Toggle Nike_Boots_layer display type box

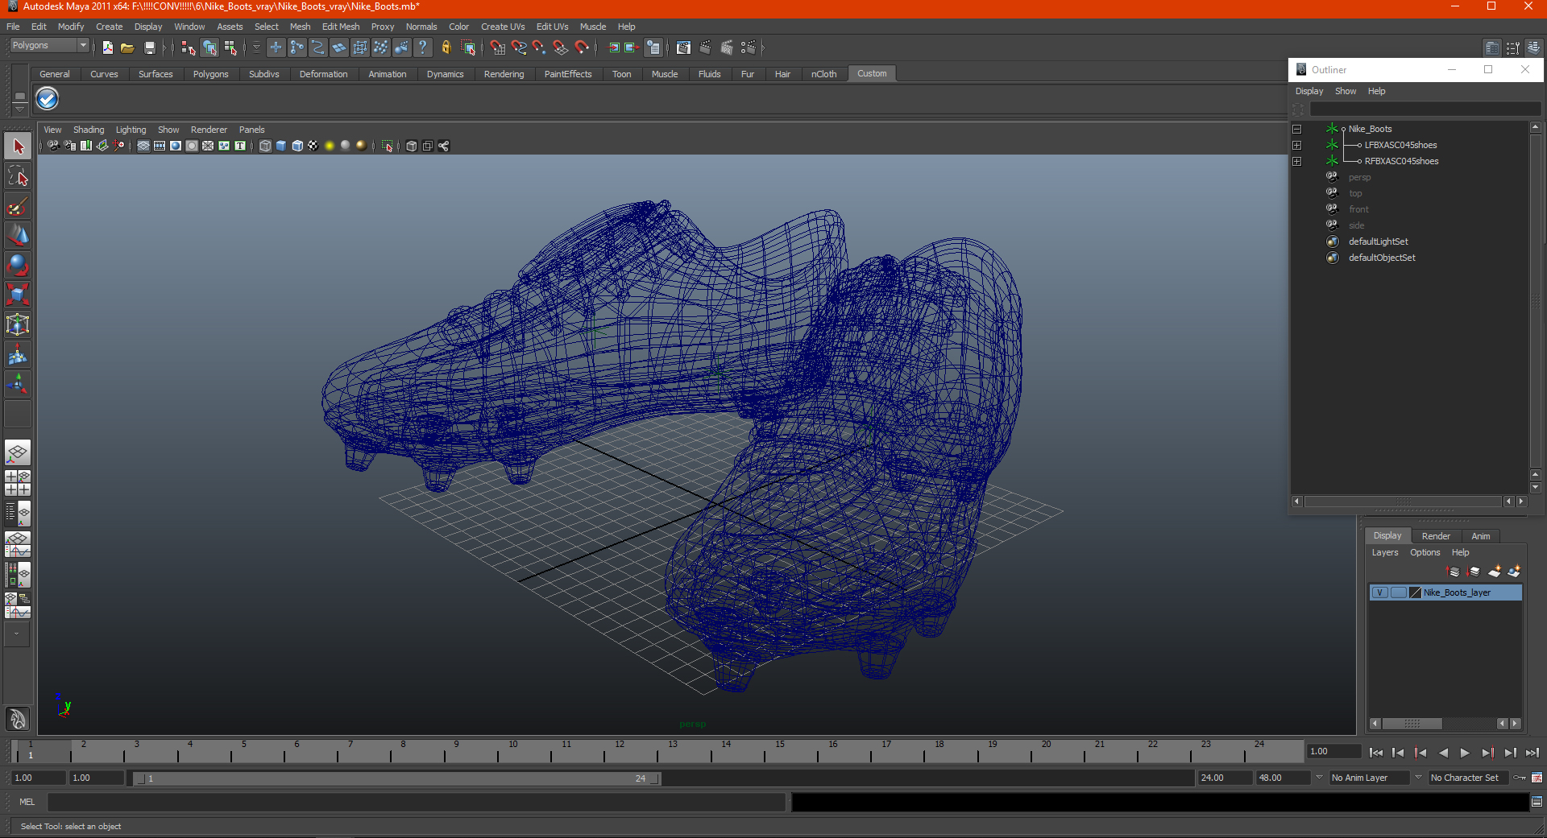pos(1399,592)
